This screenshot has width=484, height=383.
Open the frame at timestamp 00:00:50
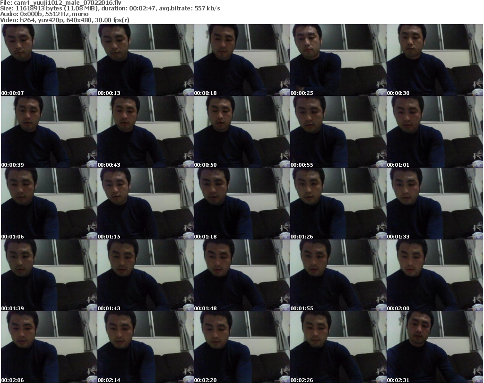242,132
